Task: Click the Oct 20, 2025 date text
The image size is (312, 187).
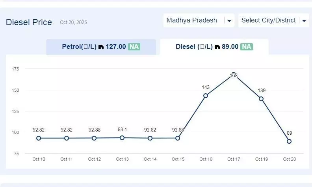Action: coord(73,23)
